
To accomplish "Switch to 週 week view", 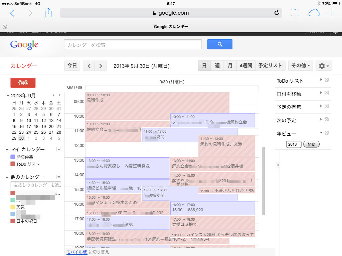I will [x=217, y=66].
